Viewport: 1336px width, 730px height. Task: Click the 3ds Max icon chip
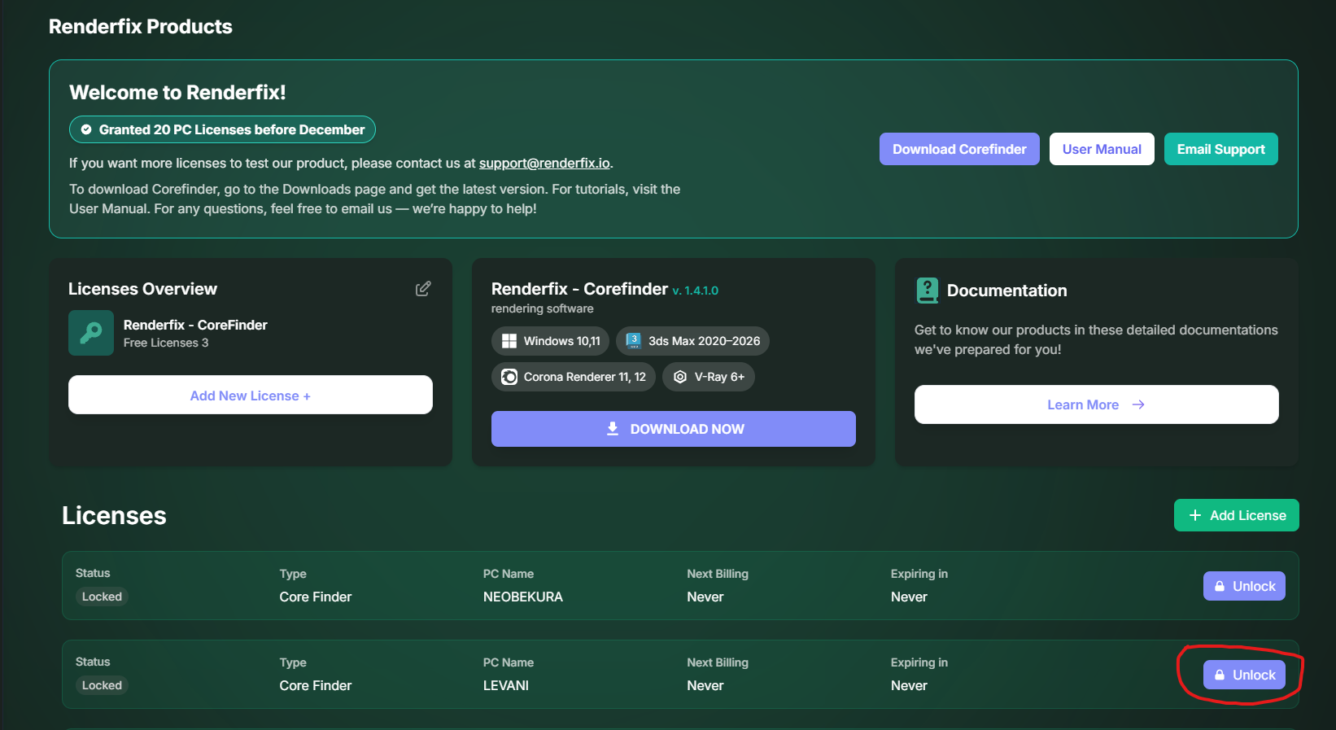coord(633,341)
